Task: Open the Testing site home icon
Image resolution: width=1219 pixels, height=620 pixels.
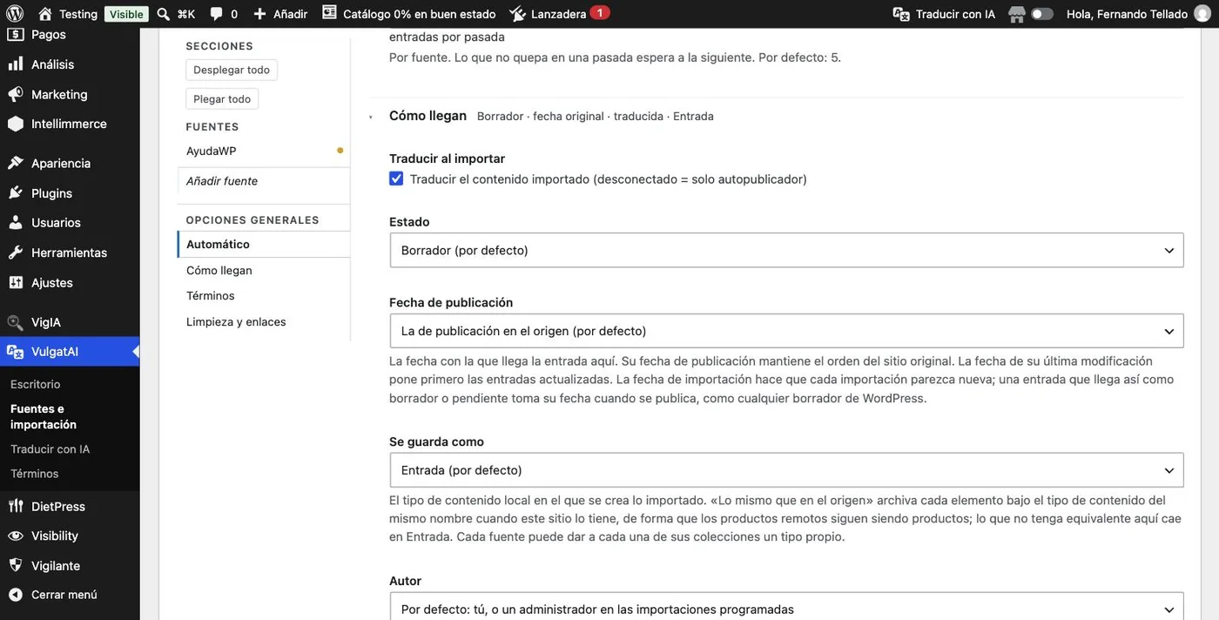Action: pos(45,14)
